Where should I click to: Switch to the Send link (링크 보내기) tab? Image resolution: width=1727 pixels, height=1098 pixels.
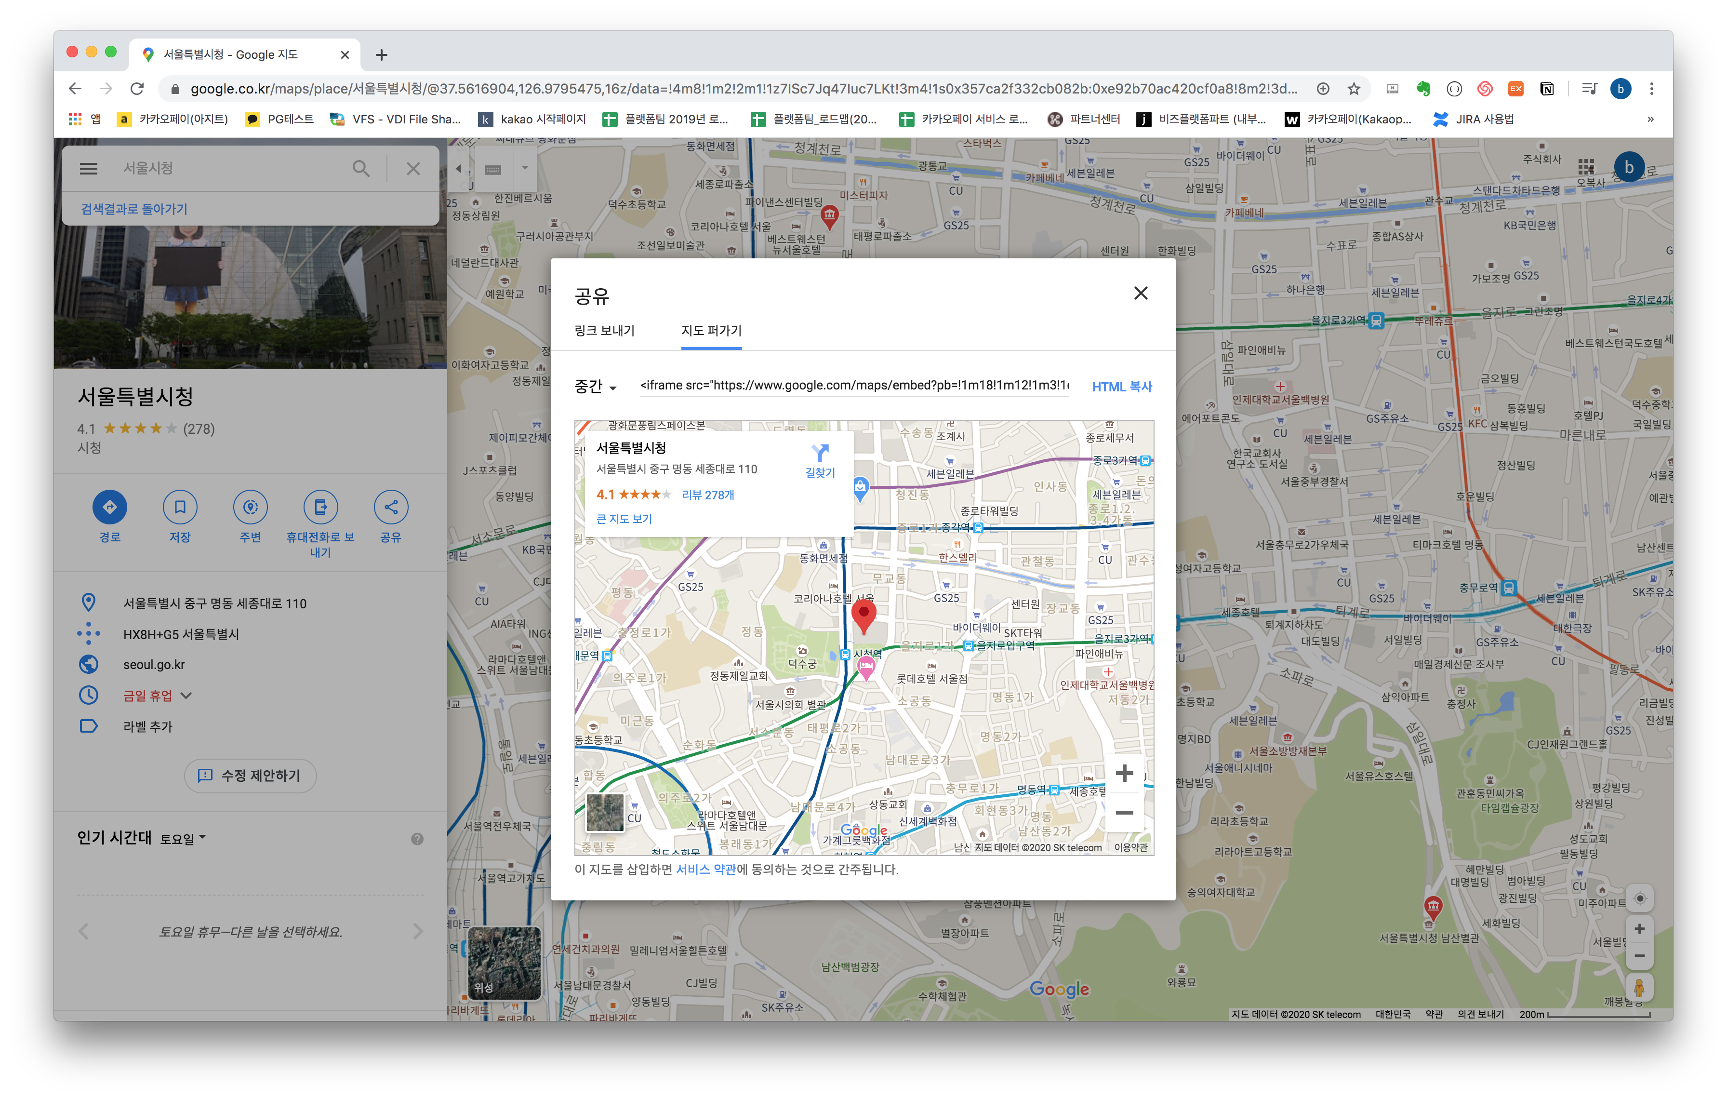[x=605, y=331]
